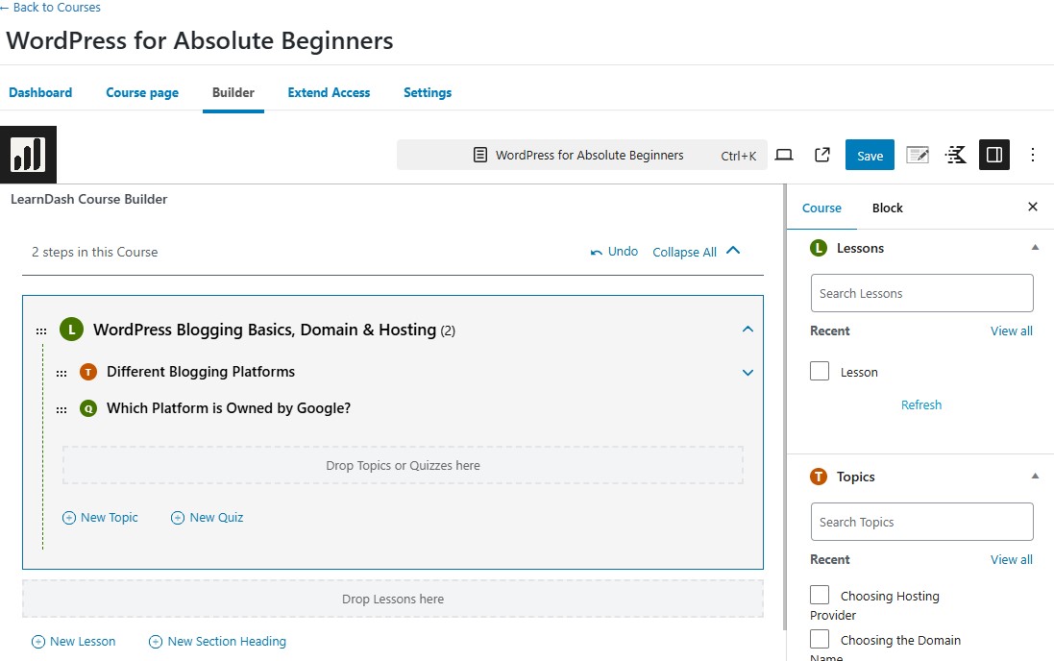The width and height of the screenshot is (1054, 661).
Task: Toggle the settings sidebar panel icon
Action: 994,155
